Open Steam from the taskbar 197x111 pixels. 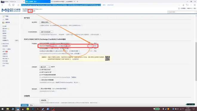pyautogui.click(x=43, y=109)
